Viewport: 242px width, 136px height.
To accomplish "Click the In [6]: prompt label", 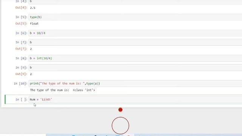I will tap(21, 33).
